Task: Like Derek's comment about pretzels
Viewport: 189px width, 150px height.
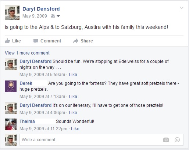Action: point(73,97)
